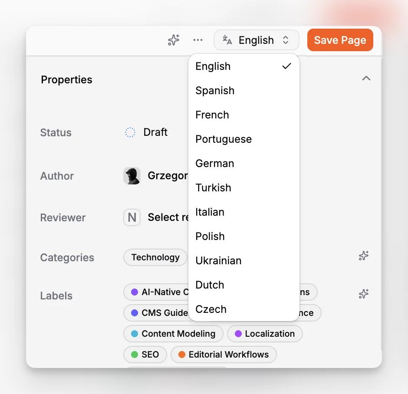
Task: Choose Turkish in the language list
Action: (244, 187)
